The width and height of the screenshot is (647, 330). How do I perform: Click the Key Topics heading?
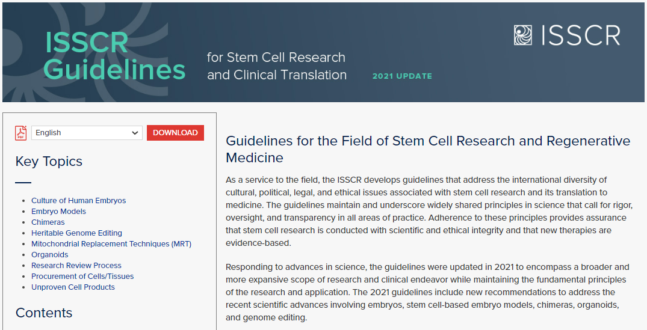tap(49, 161)
